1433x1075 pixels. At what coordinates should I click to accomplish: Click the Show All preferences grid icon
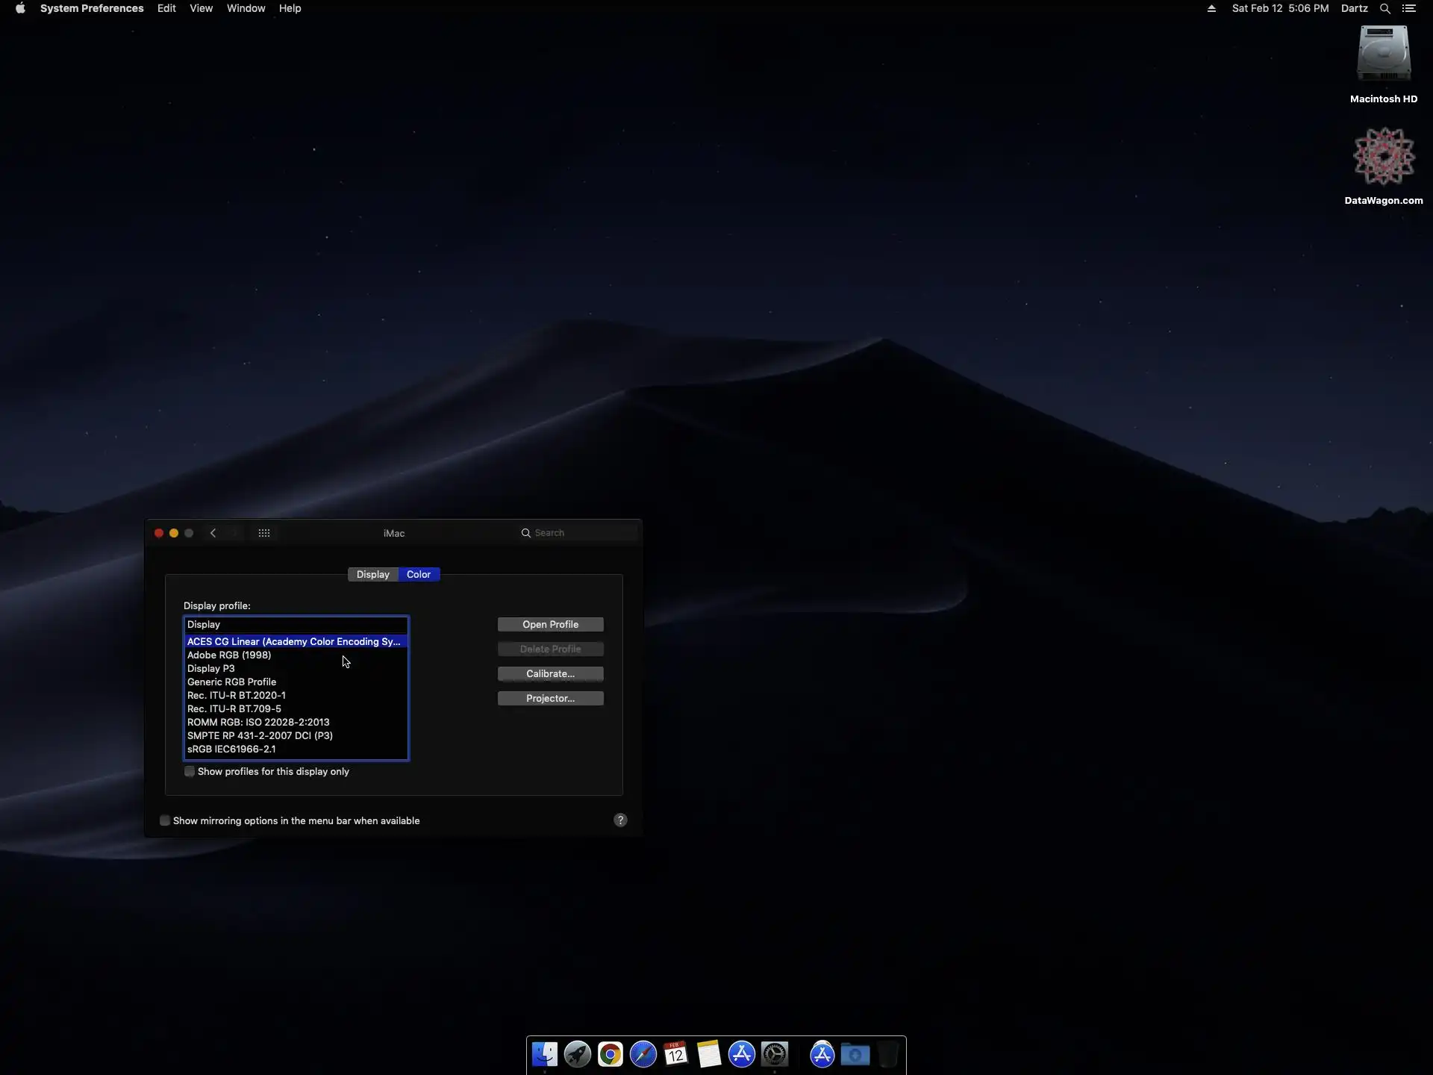point(264,533)
